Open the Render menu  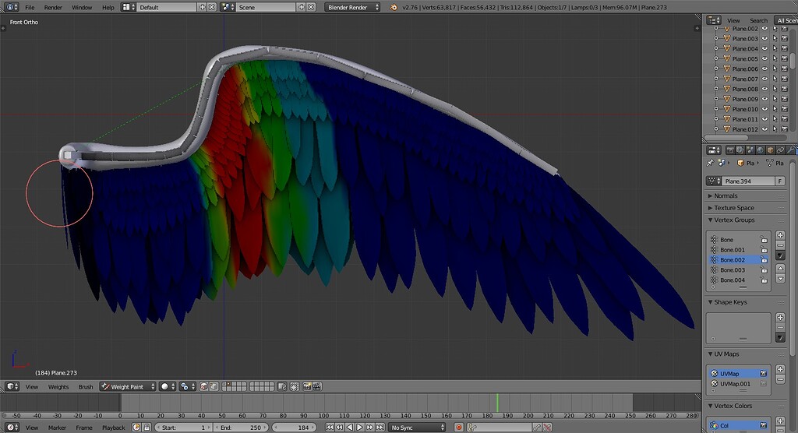tap(53, 7)
